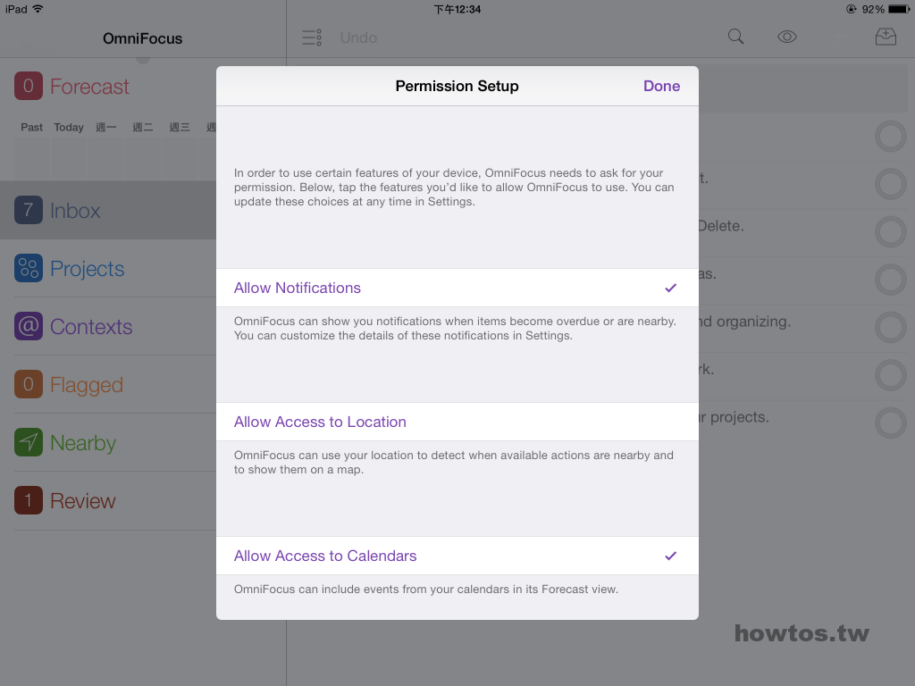Select Nearby label in sidebar

83,443
